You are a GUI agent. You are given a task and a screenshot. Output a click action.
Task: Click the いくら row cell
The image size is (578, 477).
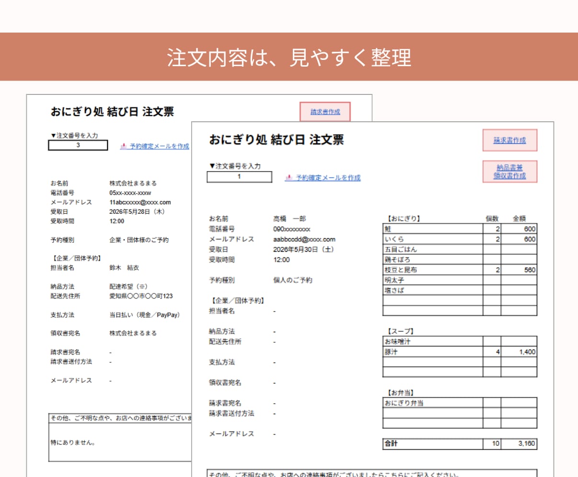(433, 239)
